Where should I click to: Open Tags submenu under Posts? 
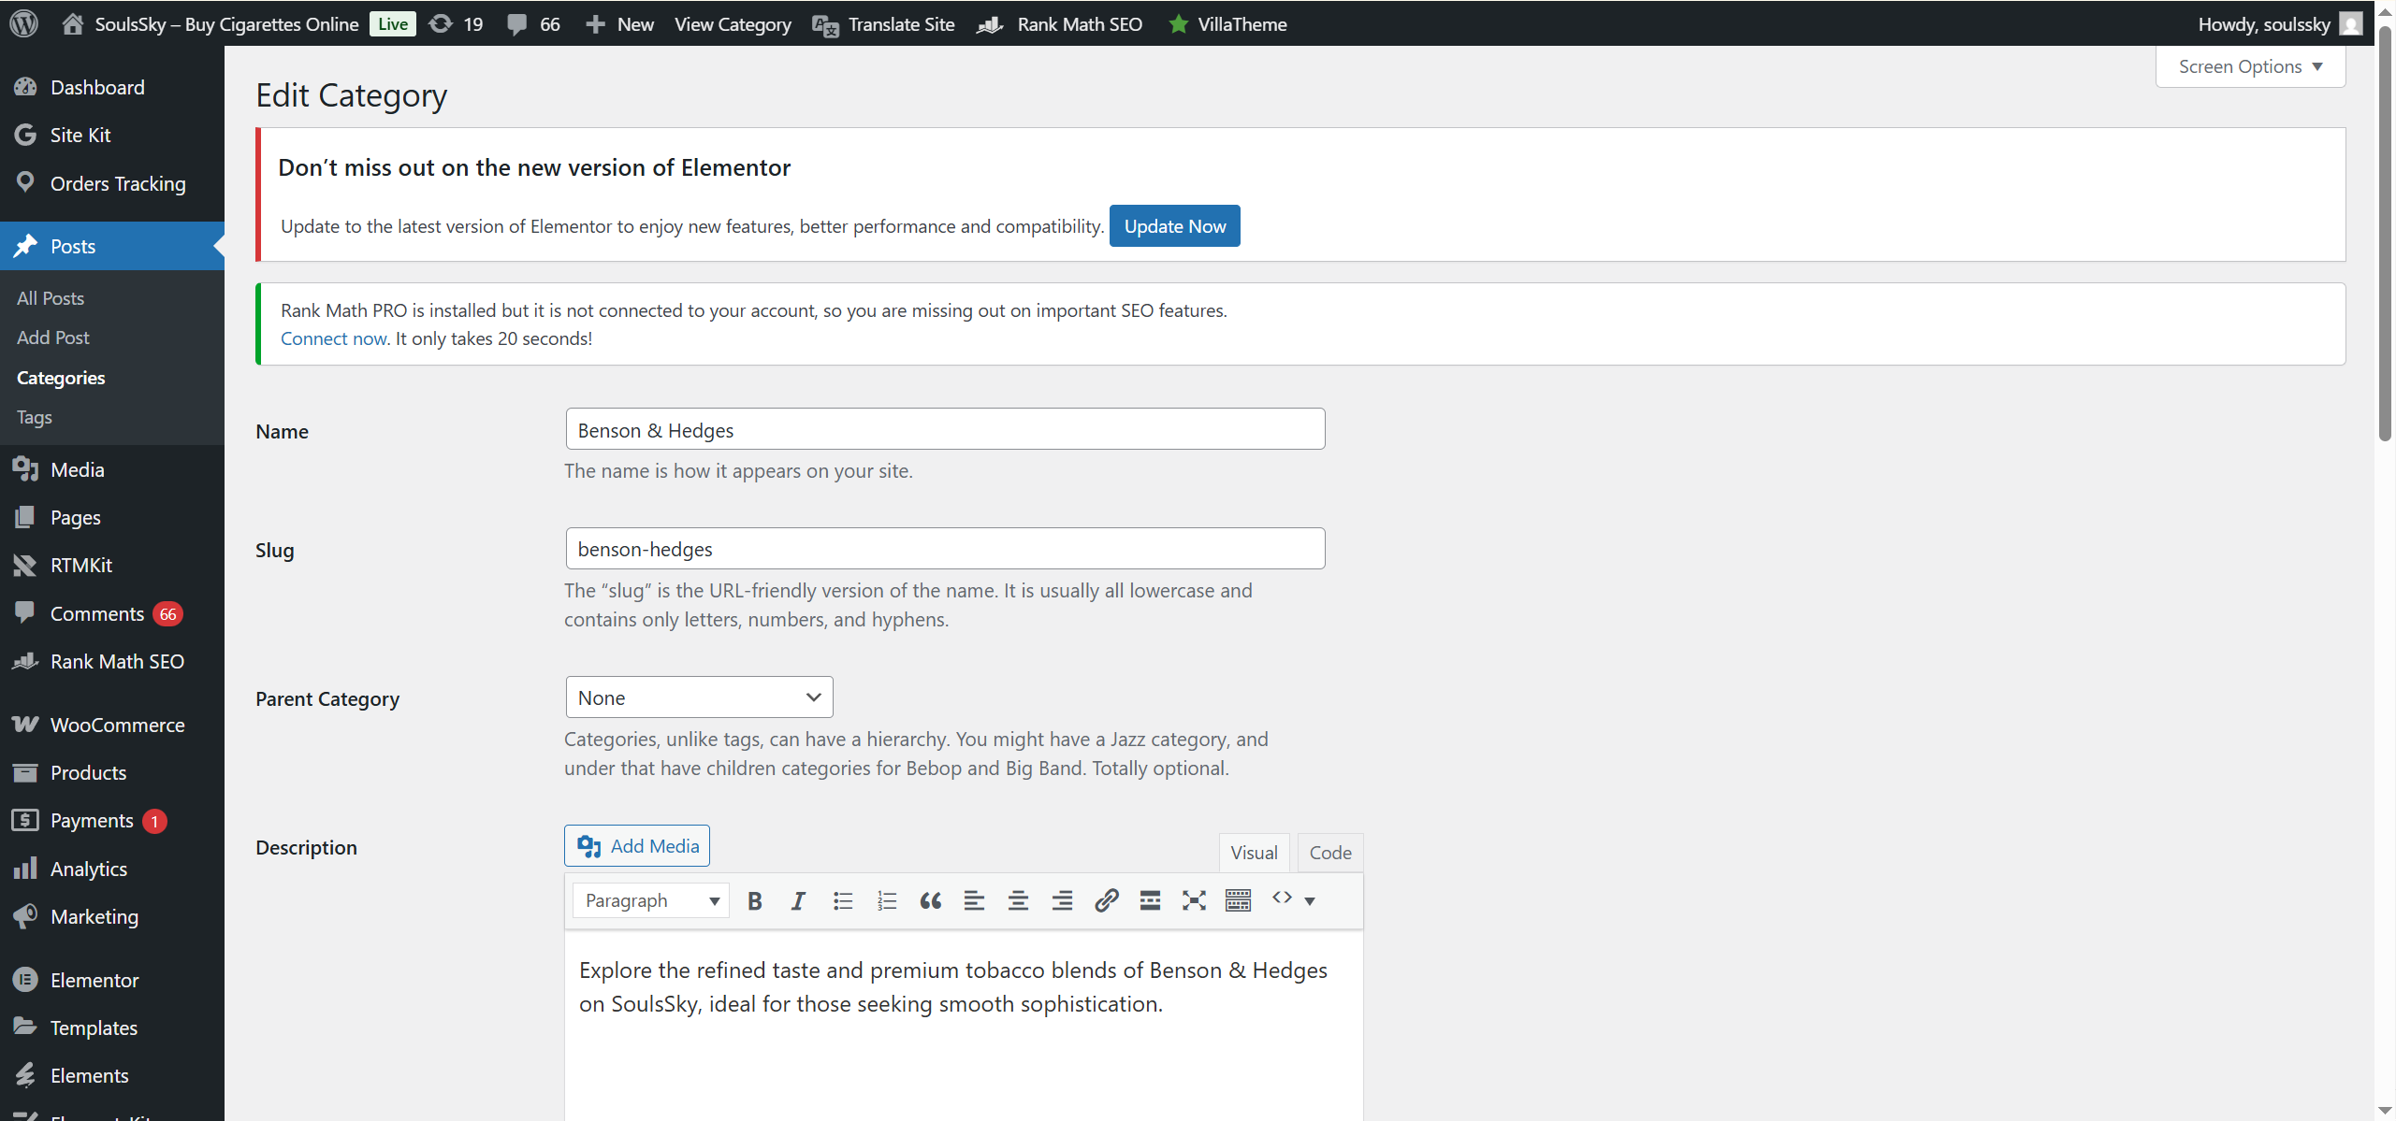35,417
